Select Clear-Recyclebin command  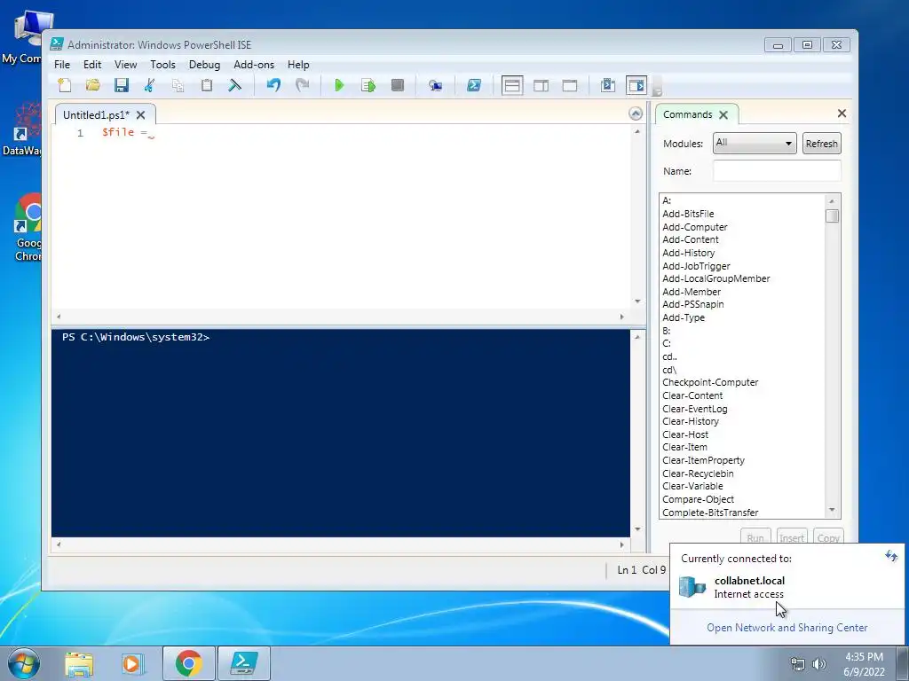click(698, 474)
